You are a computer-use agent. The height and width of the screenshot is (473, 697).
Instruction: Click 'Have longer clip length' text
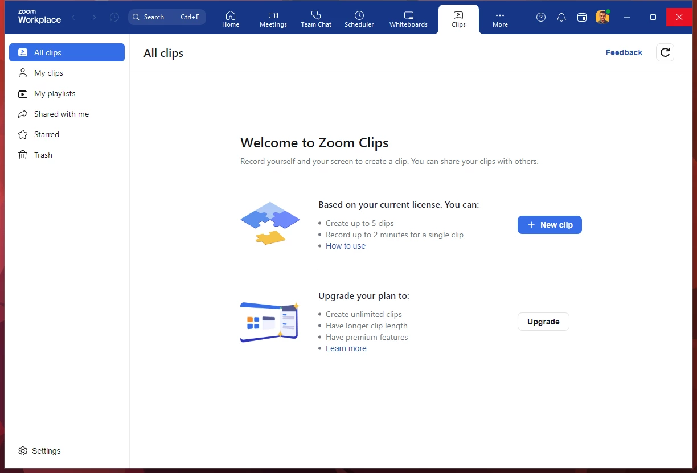pyautogui.click(x=367, y=326)
